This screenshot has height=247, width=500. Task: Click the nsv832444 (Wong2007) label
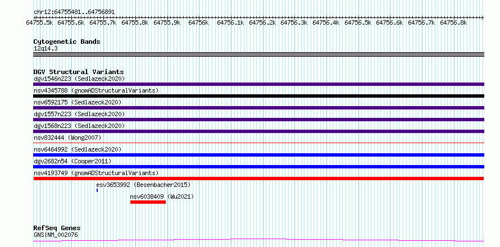[67, 138]
